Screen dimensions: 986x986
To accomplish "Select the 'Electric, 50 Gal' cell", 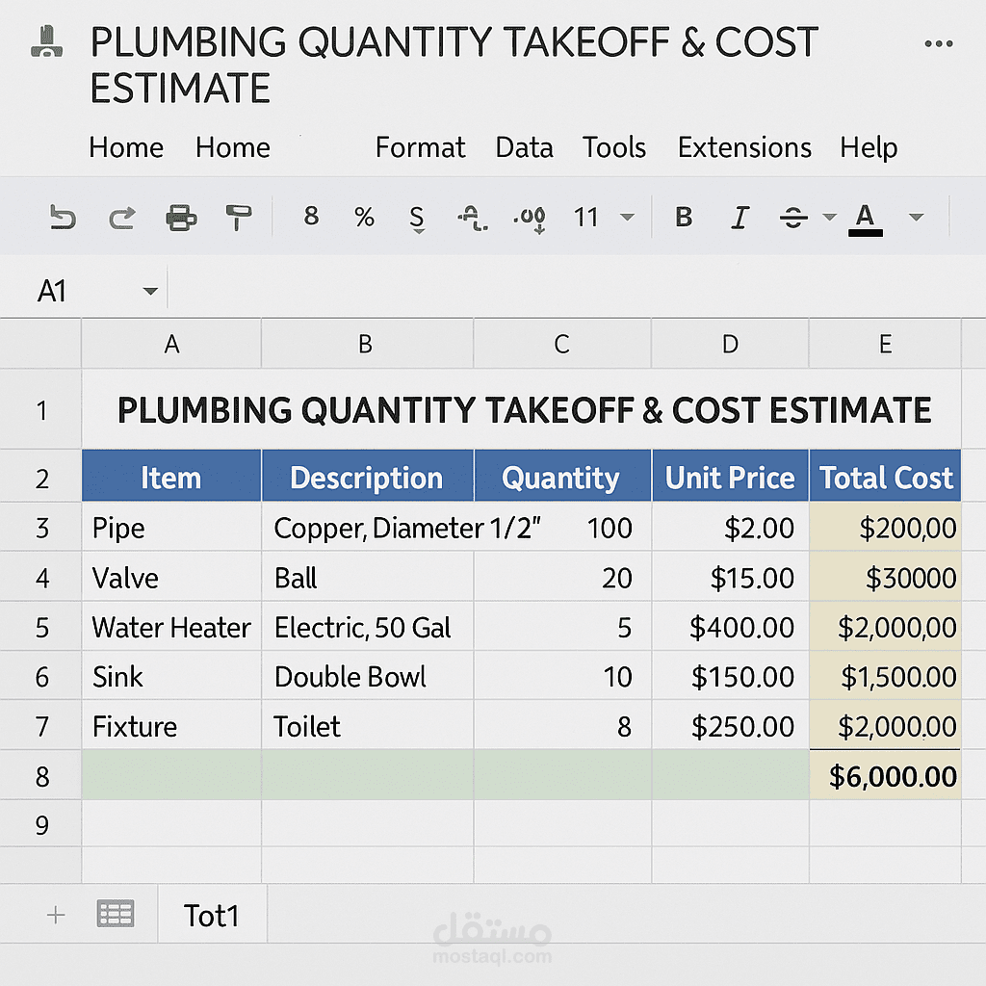I will click(367, 627).
